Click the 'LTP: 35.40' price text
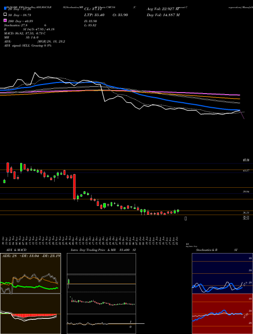The width and height of the screenshot is (253, 334). coord(94,15)
